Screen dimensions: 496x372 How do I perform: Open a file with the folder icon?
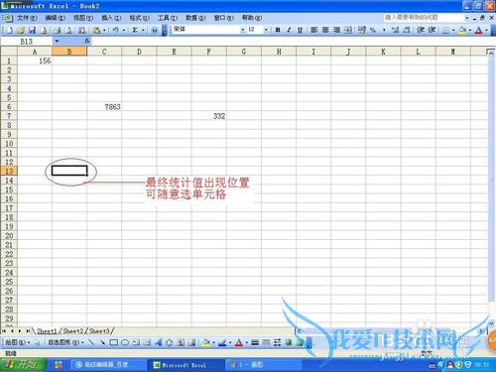21,30
